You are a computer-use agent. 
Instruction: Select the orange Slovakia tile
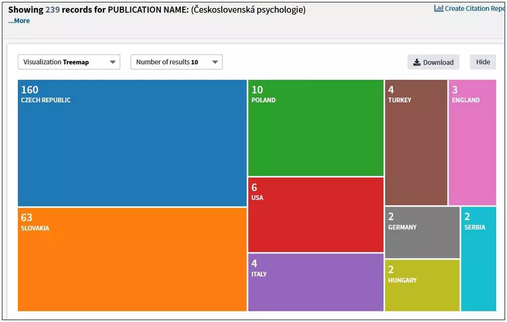tap(132, 259)
